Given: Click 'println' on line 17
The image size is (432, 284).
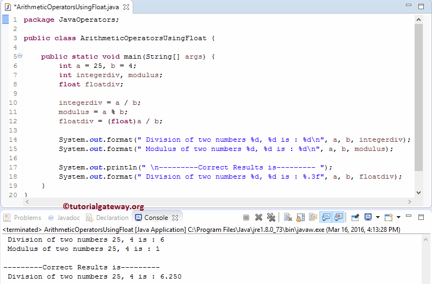Looking at the screenshot, I should tap(121, 167).
